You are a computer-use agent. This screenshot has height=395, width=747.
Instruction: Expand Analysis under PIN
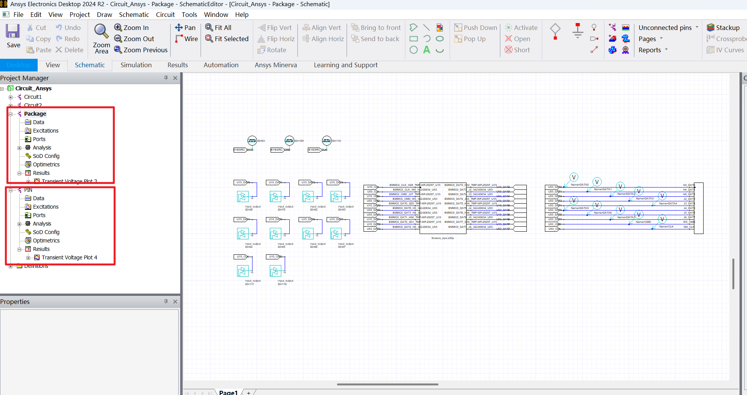(x=19, y=224)
